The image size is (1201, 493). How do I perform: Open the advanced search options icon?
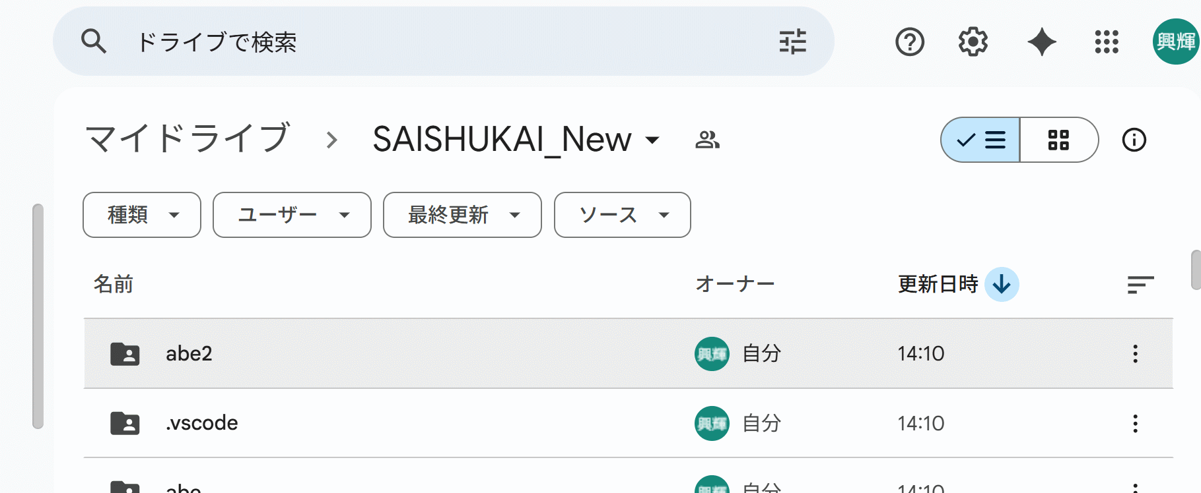[792, 41]
